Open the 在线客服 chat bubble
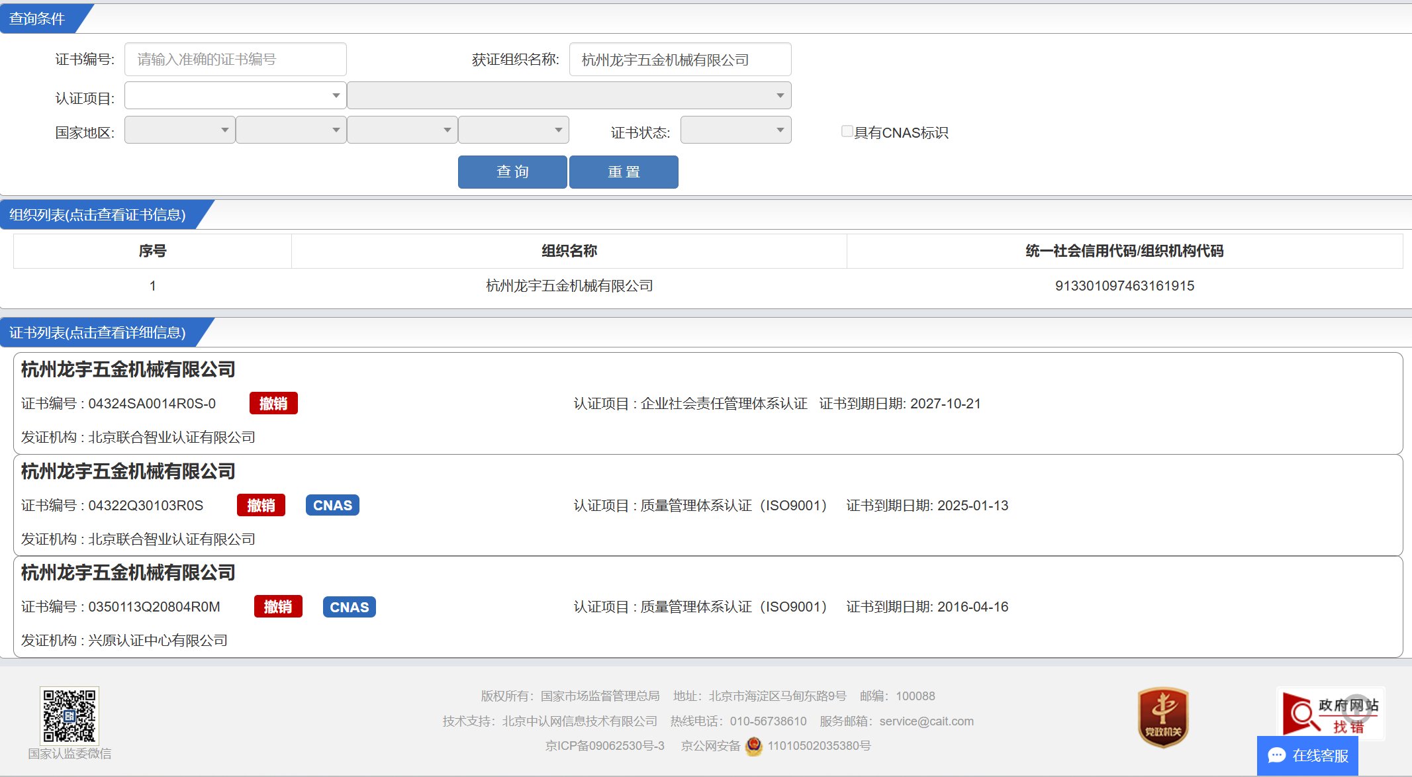This screenshot has height=777, width=1412. [1307, 755]
